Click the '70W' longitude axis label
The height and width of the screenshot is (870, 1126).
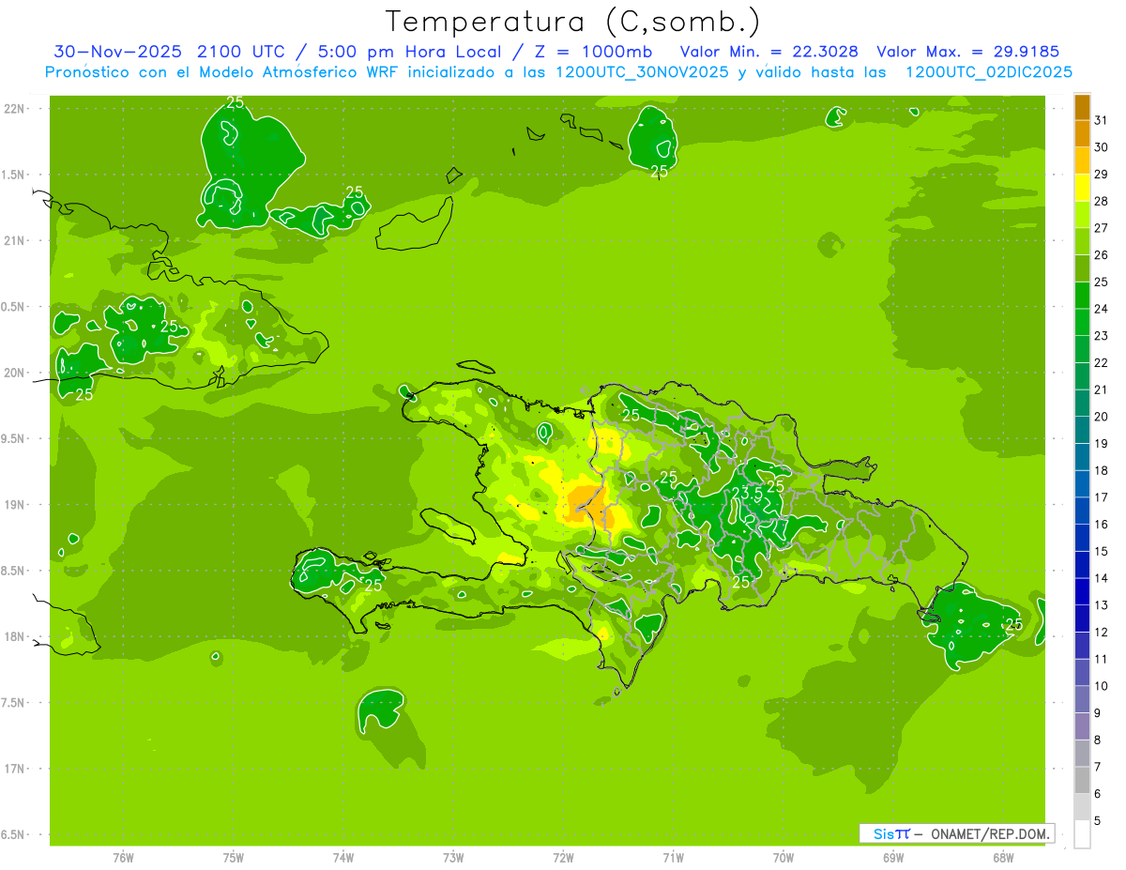(x=784, y=857)
